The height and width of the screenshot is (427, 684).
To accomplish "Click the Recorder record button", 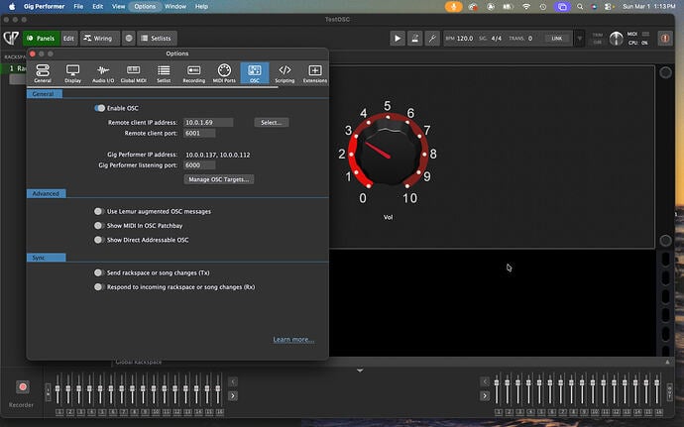I will pyautogui.click(x=23, y=387).
